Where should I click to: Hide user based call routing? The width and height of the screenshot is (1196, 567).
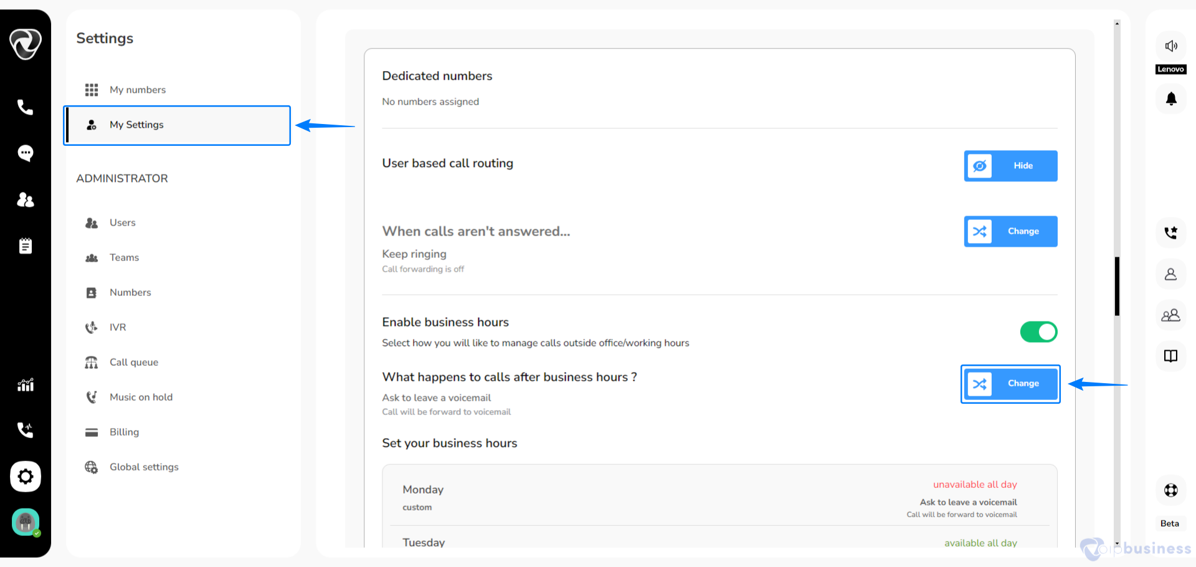click(1010, 166)
